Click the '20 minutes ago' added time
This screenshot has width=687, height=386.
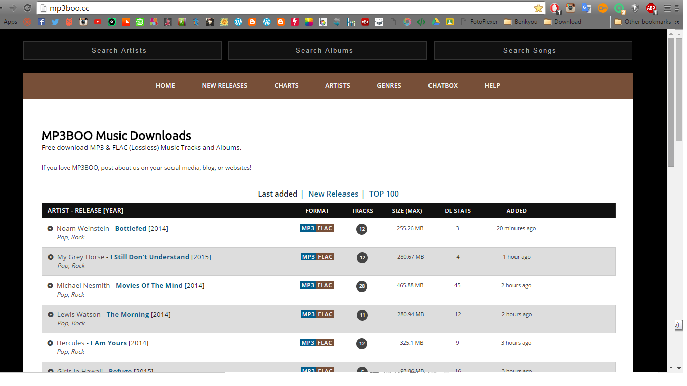click(x=516, y=228)
